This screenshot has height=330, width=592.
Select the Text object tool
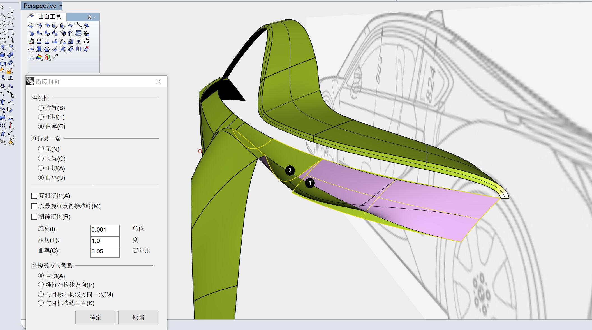coord(3,102)
